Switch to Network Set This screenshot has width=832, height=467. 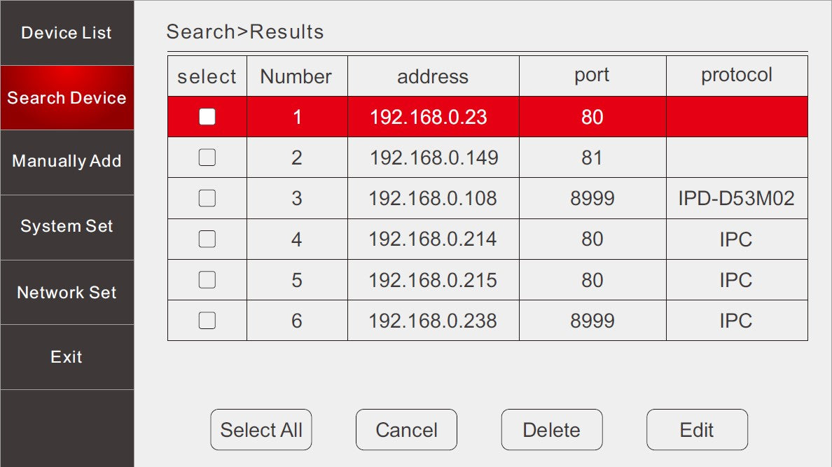click(67, 293)
